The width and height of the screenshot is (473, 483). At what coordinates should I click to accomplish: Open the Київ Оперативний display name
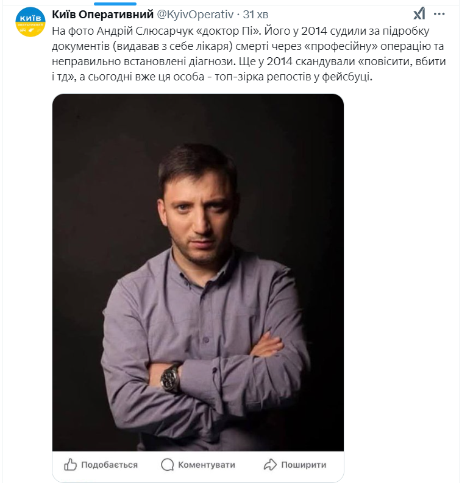coord(102,14)
